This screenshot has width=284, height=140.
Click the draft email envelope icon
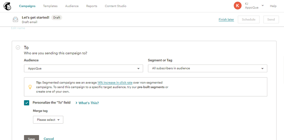(15, 19)
